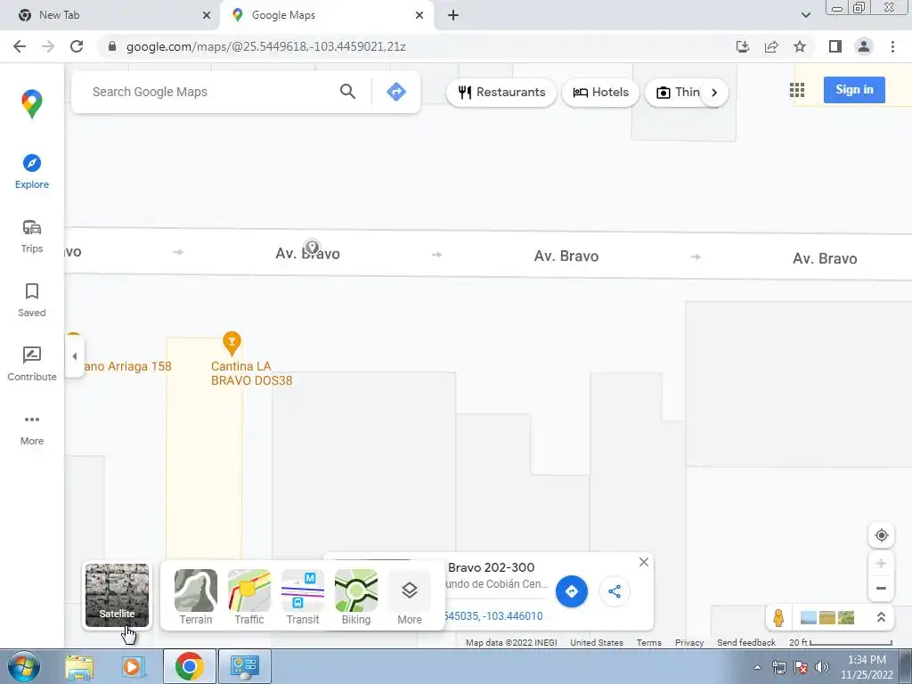The width and height of the screenshot is (912, 684).
Task: Share this page icon in address bar
Action: (x=771, y=46)
